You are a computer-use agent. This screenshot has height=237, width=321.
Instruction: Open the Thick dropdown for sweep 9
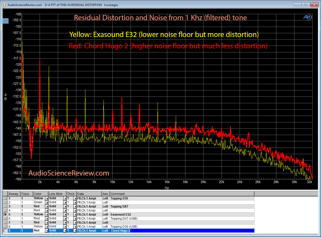(75, 230)
